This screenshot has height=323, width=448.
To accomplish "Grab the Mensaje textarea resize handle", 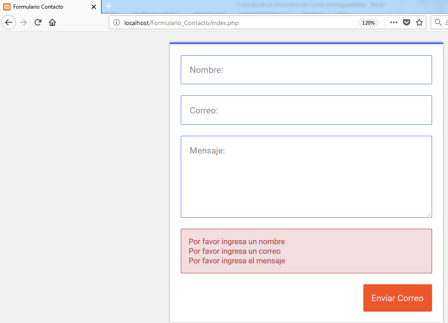I will pos(428,215).
